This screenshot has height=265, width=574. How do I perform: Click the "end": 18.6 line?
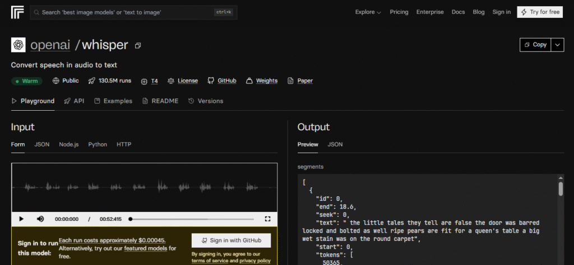point(336,207)
